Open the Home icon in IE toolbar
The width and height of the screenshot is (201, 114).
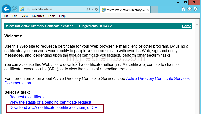[184, 9]
